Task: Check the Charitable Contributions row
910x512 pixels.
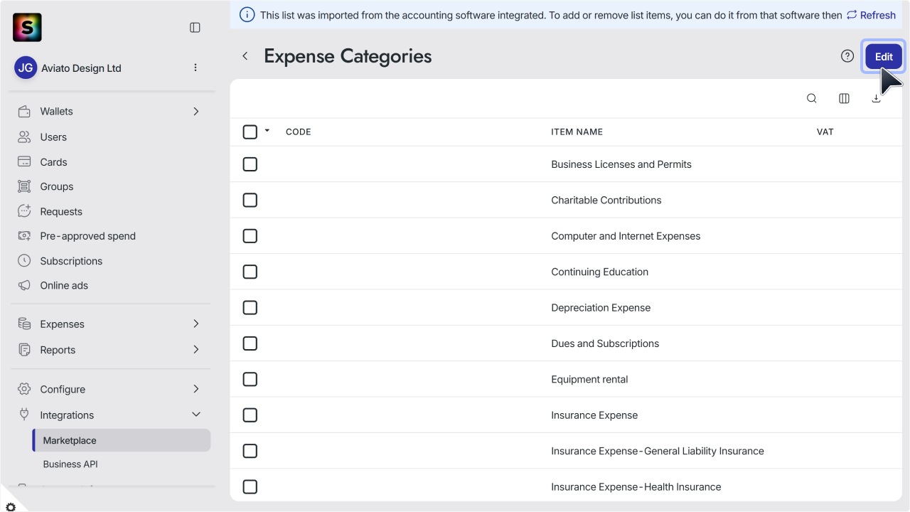Action: click(x=250, y=201)
